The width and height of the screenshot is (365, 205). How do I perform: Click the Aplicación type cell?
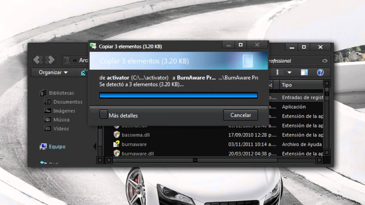294,107
